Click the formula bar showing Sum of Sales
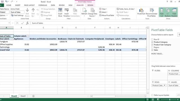This screenshot has width=180, height=101. pyautogui.click(x=105, y=23)
